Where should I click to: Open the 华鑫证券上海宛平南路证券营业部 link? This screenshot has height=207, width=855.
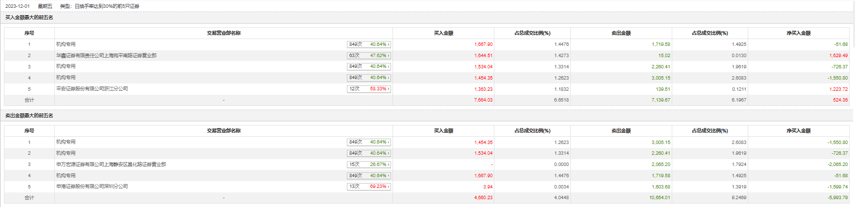106,56
